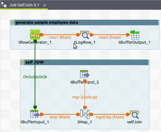
Task: Click the tBufferInput_2 component icon
Action: (x=85, y=74)
